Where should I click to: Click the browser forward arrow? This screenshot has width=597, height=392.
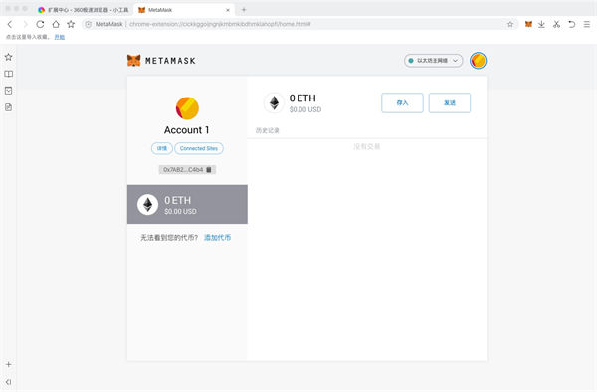(x=25, y=24)
